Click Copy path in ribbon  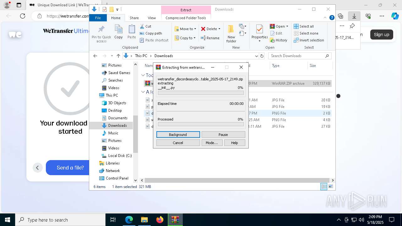point(151,33)
